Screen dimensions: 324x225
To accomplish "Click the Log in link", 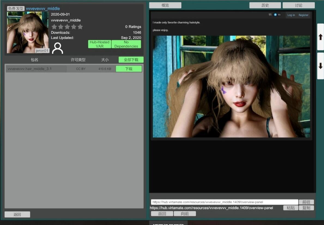I will (x=291, y=15).
